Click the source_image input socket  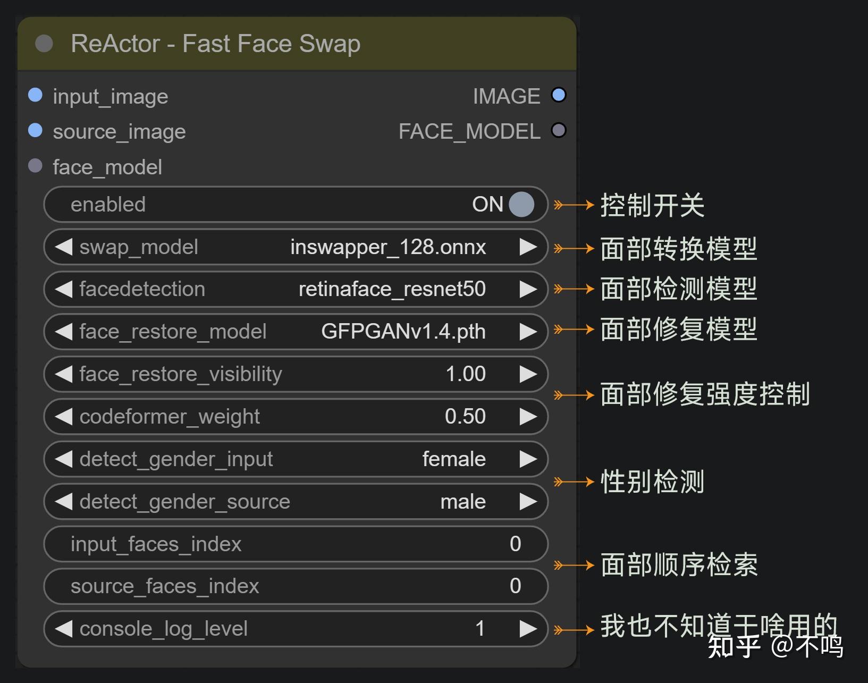click(35, 130)
